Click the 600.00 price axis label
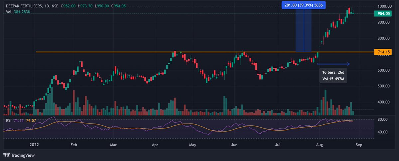The height and width of the screenshot is (161, 399). (x=384, y=70)
